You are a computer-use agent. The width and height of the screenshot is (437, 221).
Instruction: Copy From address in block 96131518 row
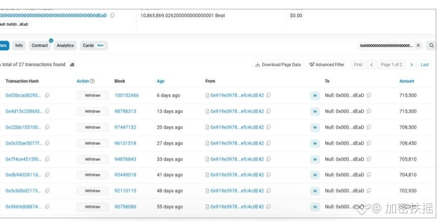pyautogui.click(x=268, y=143)
